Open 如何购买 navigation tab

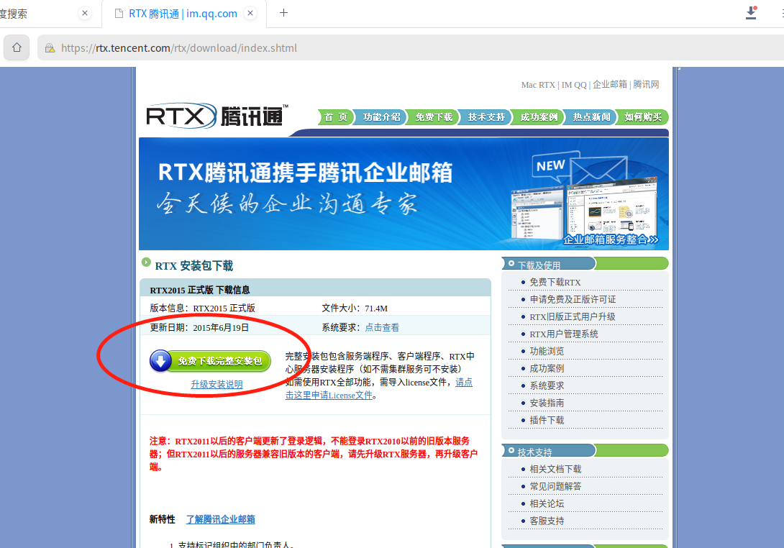(x=643, y=117)
